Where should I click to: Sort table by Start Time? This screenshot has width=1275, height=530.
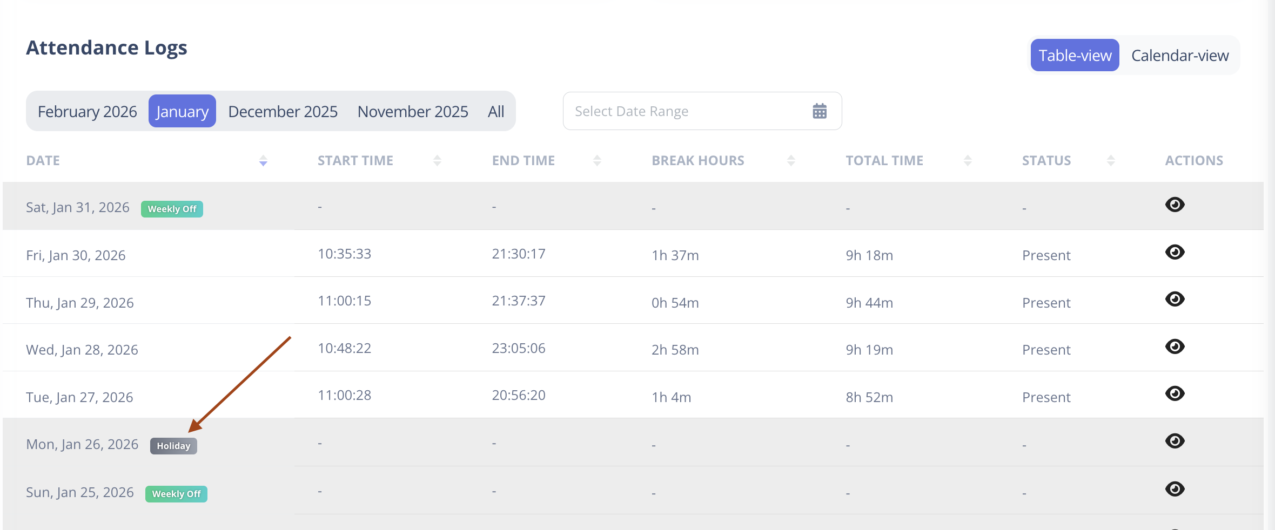click(x=437, y=160)
